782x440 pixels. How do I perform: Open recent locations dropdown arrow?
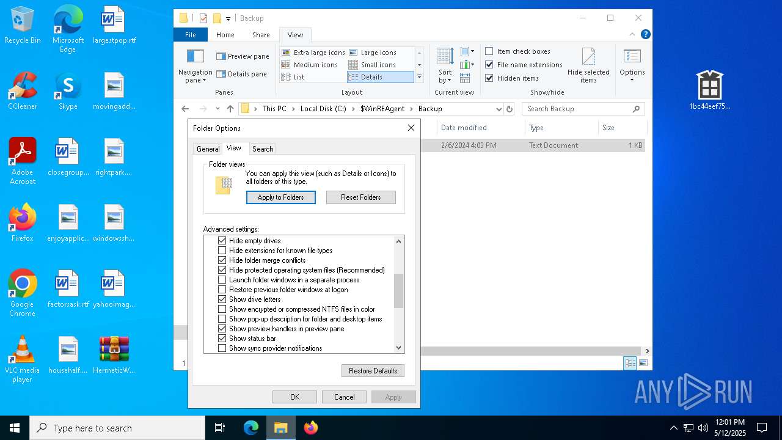(x=217, y=109)
